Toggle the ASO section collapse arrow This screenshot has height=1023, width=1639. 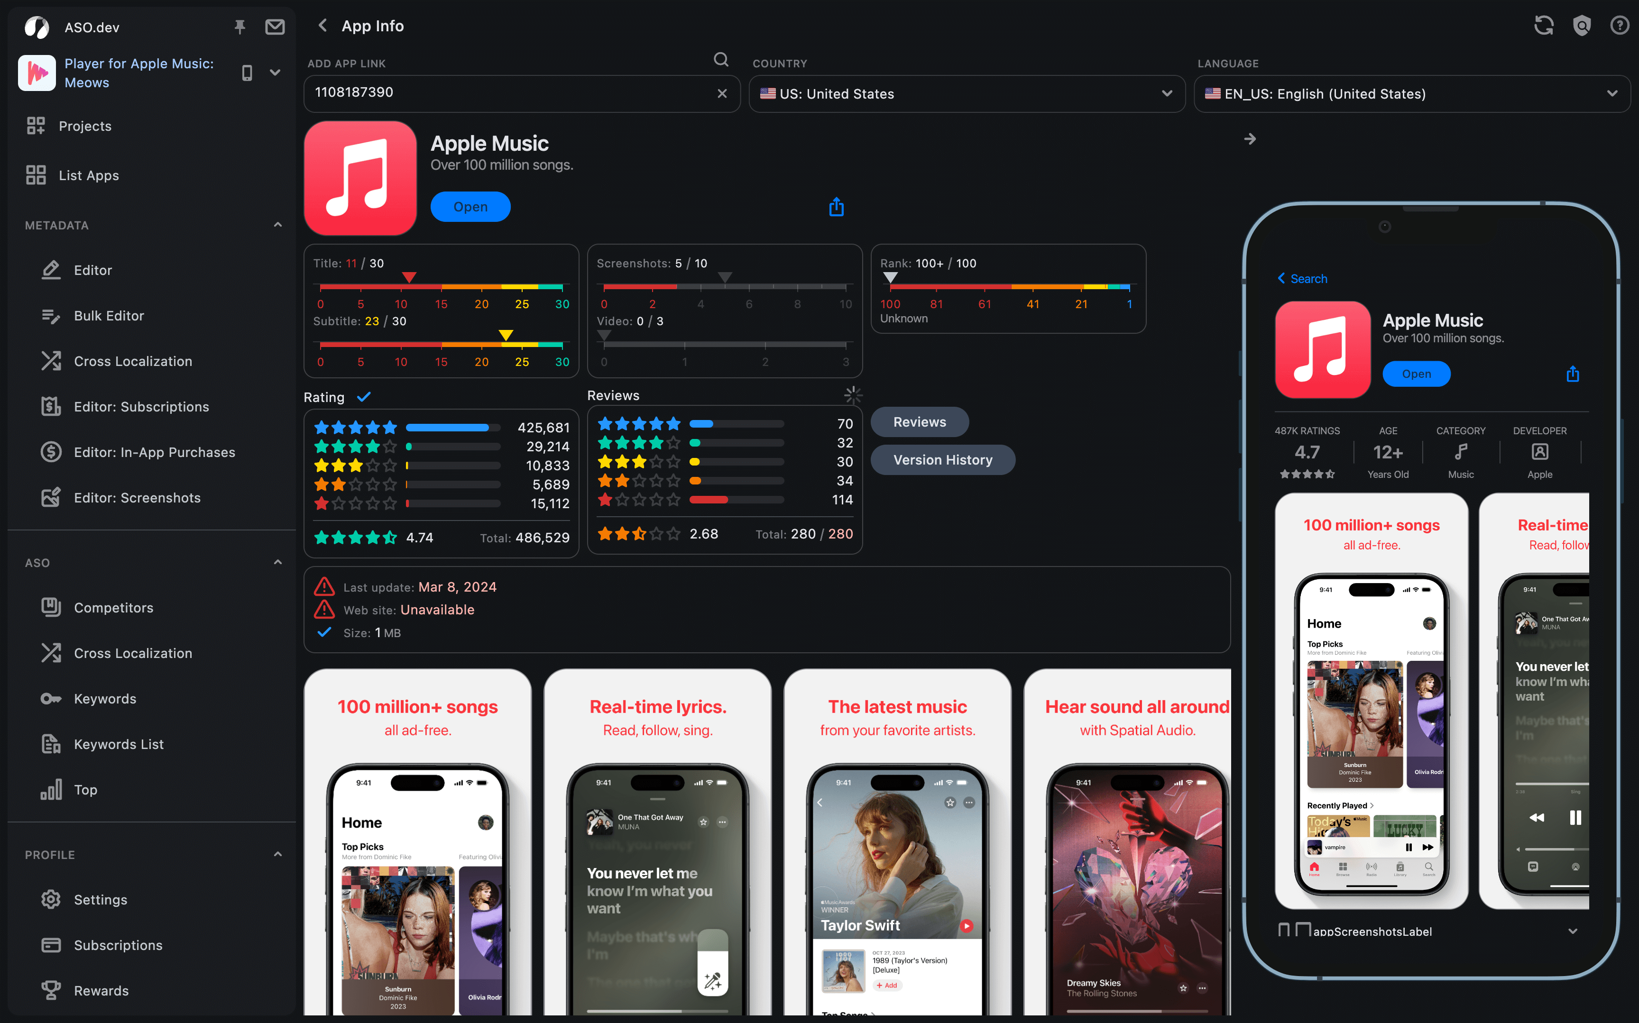point(276,562)
